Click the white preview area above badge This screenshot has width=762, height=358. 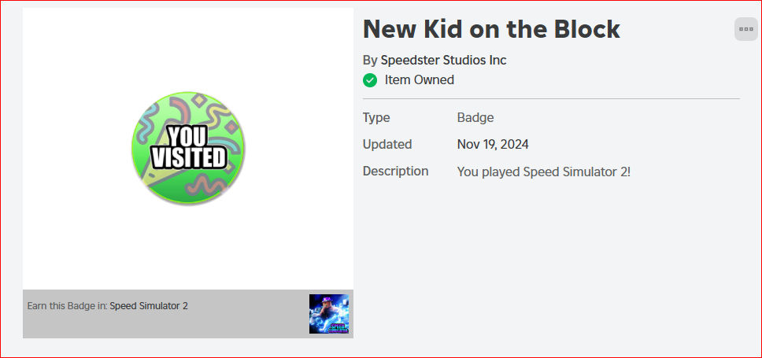coord(188,49)
